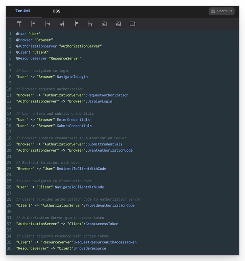245x261 pixels.
Task: Switch to the CSS tab
Action: [56, 11]
